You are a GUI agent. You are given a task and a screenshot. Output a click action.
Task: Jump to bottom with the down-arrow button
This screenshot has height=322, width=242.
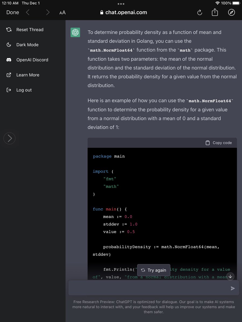pos(230,276)
